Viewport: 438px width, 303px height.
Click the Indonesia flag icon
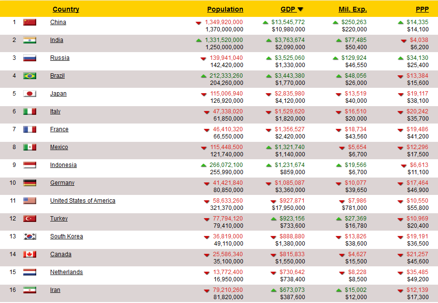tap(29, 165)
